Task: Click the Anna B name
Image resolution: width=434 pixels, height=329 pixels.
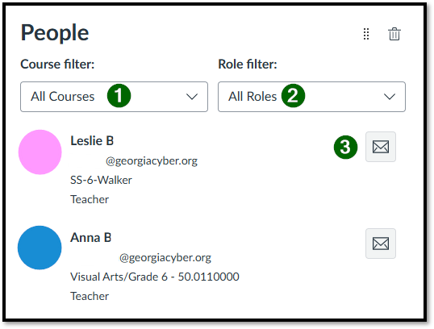Action: click(91, 238)
